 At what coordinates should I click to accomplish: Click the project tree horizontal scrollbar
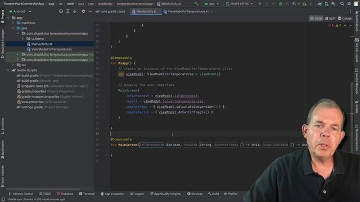[43, 189]
